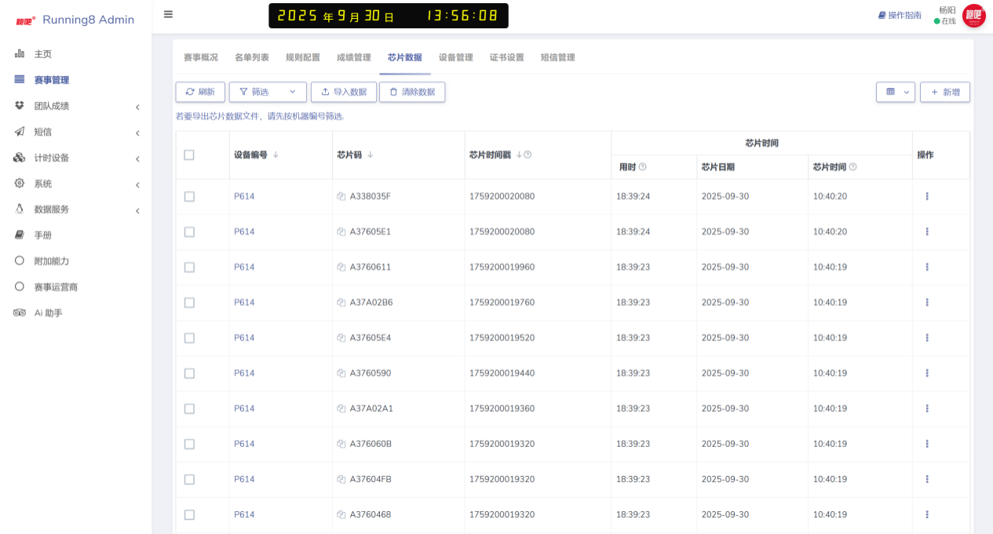Open the P614 device link in first row
The height and width of the screenshot is (534, 993).
(244, 197)
